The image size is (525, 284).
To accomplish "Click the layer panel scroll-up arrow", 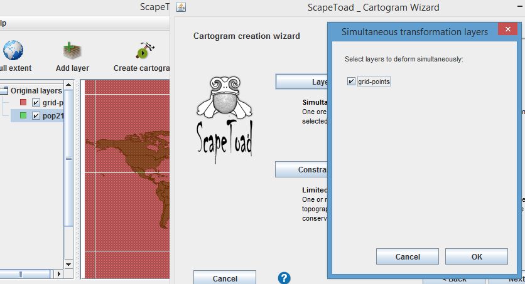I will [x=68, y=85].
